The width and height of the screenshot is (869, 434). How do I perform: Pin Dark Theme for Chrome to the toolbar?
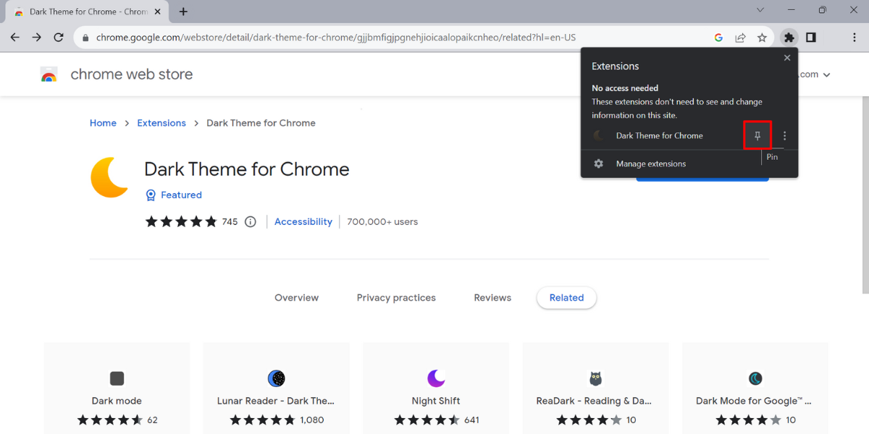coord(757,135)
